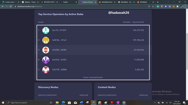Click the 42,304,056 stake value
Screen dimensions: 188x105
coord(139,50)
